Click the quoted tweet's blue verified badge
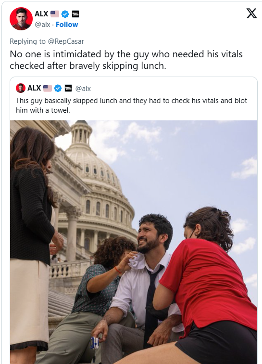 tap(58, 88)
